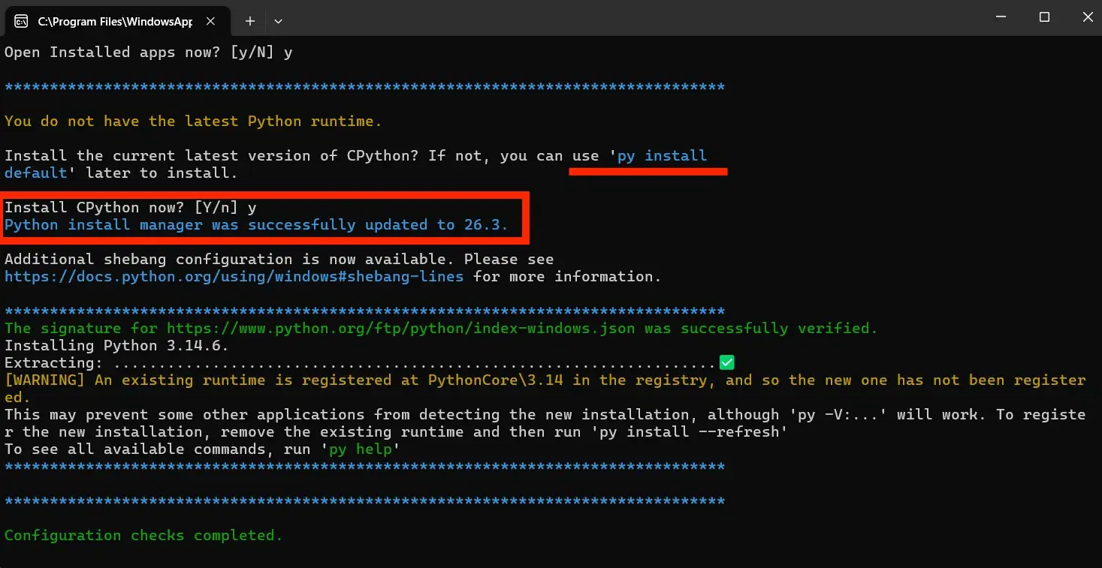The width and height of the screenshot is (1102, 568).
Task: Minimize the terminal window
Action: 1000,17
